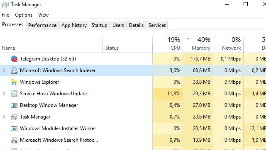Click the Windows Modules Installer Worker icon
This screenshot has width=266, height=150.
coord(14,128)
